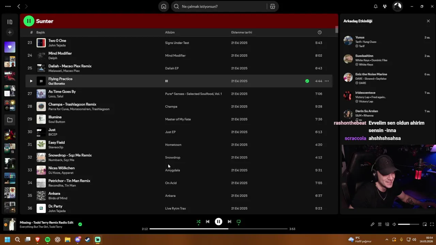Mute with the volume speaker icon
Image resolution: width=436 pixels, height=245 pixels.
click(x=394, y=224)
